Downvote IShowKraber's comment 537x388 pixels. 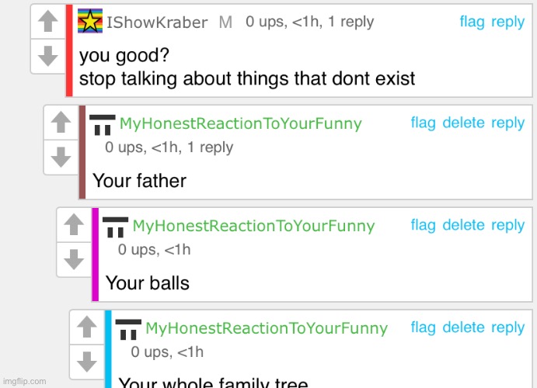pyautogui.click(x=48, y=55)
